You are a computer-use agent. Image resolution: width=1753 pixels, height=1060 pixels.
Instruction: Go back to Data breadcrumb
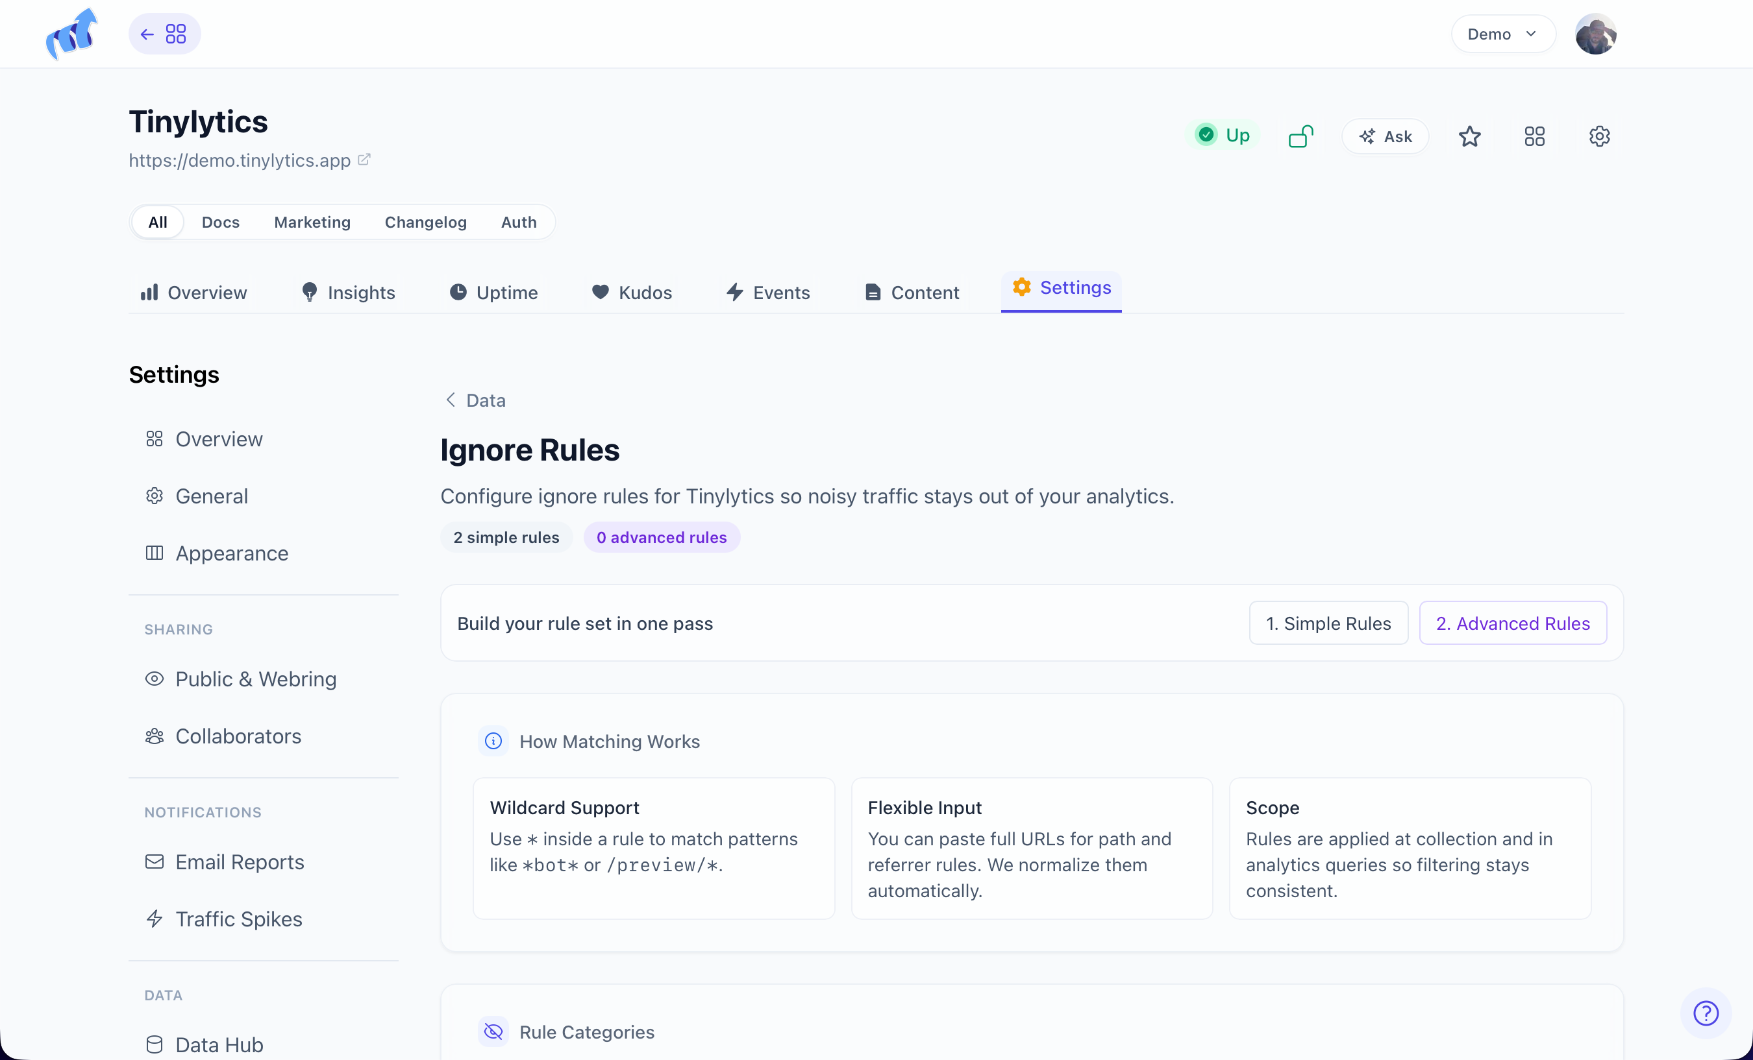(475, 400)
